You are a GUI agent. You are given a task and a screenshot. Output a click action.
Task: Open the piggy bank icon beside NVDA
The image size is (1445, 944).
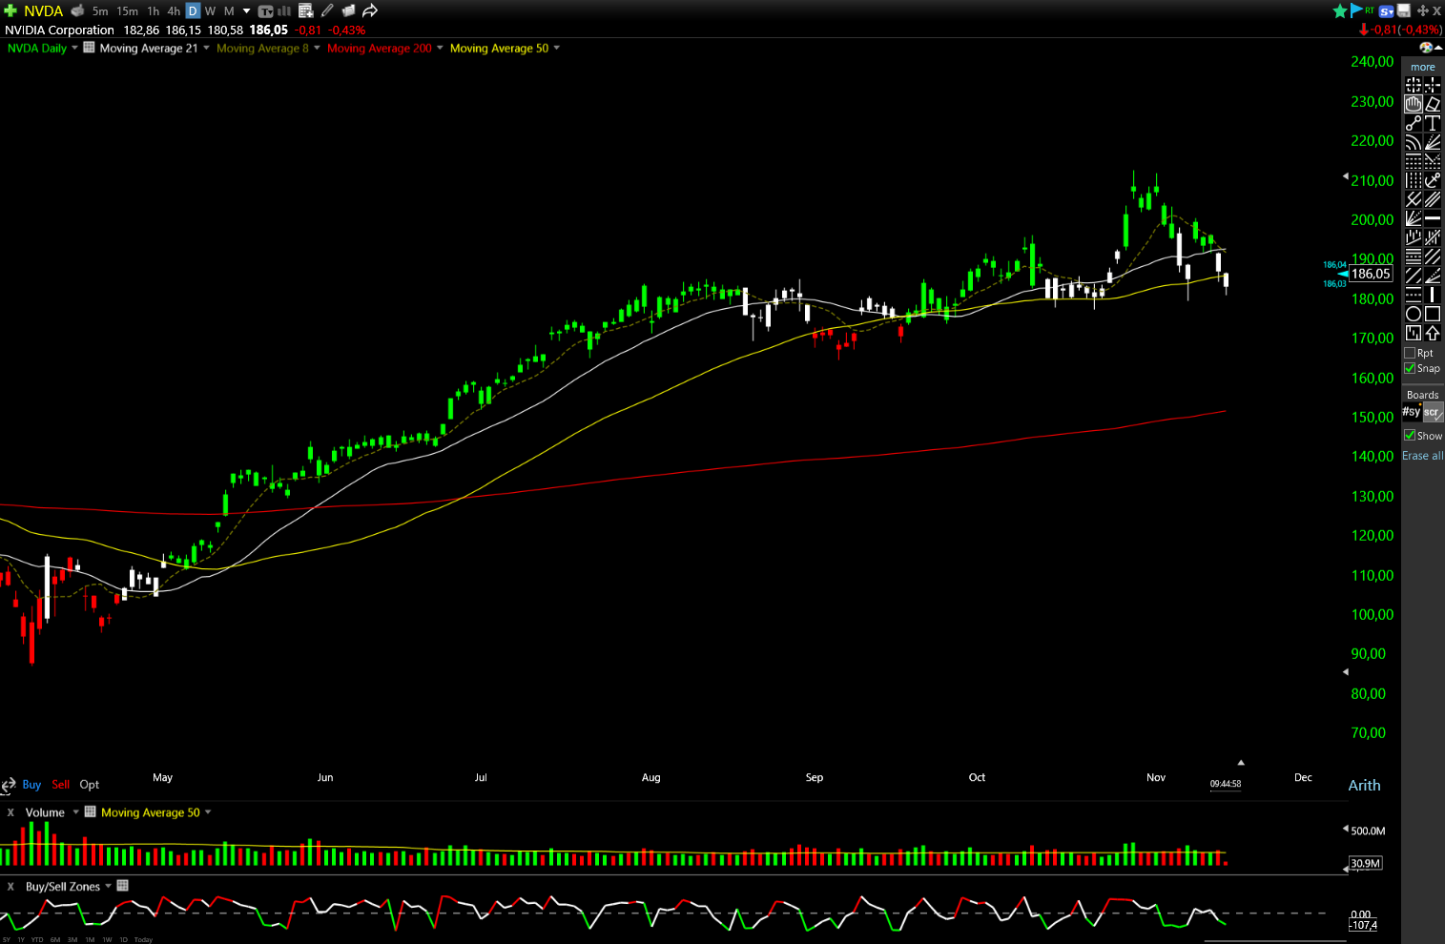click(78, 10)
